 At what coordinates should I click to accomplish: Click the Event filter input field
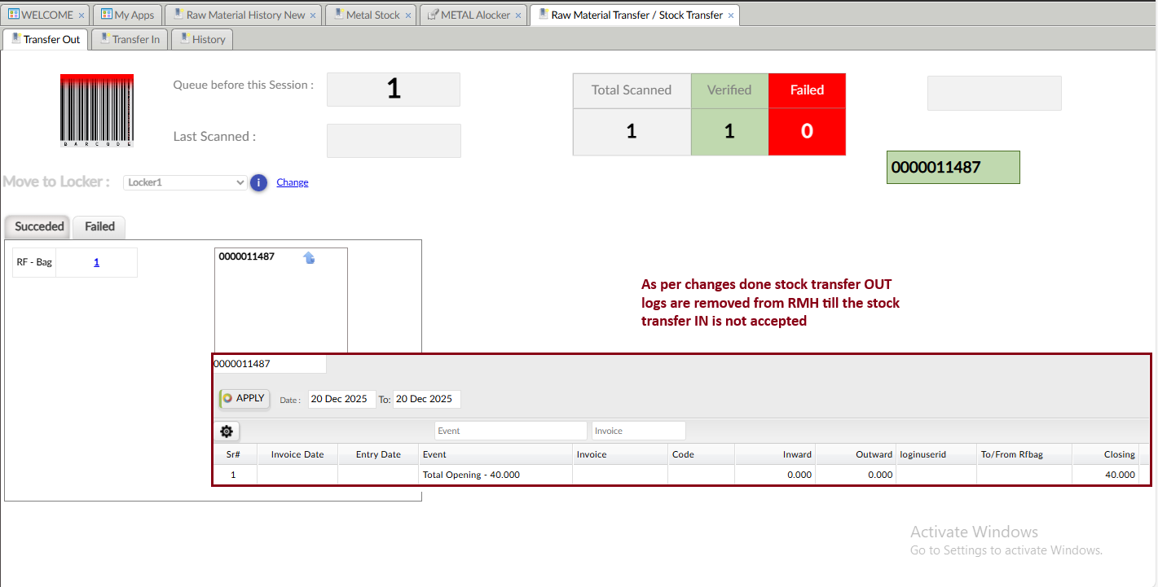[x=510, y=431]
